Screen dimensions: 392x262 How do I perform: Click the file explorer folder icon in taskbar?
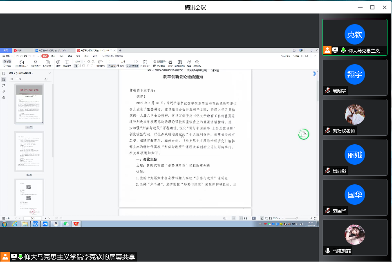pyautogui.click(x=25, y=224)
